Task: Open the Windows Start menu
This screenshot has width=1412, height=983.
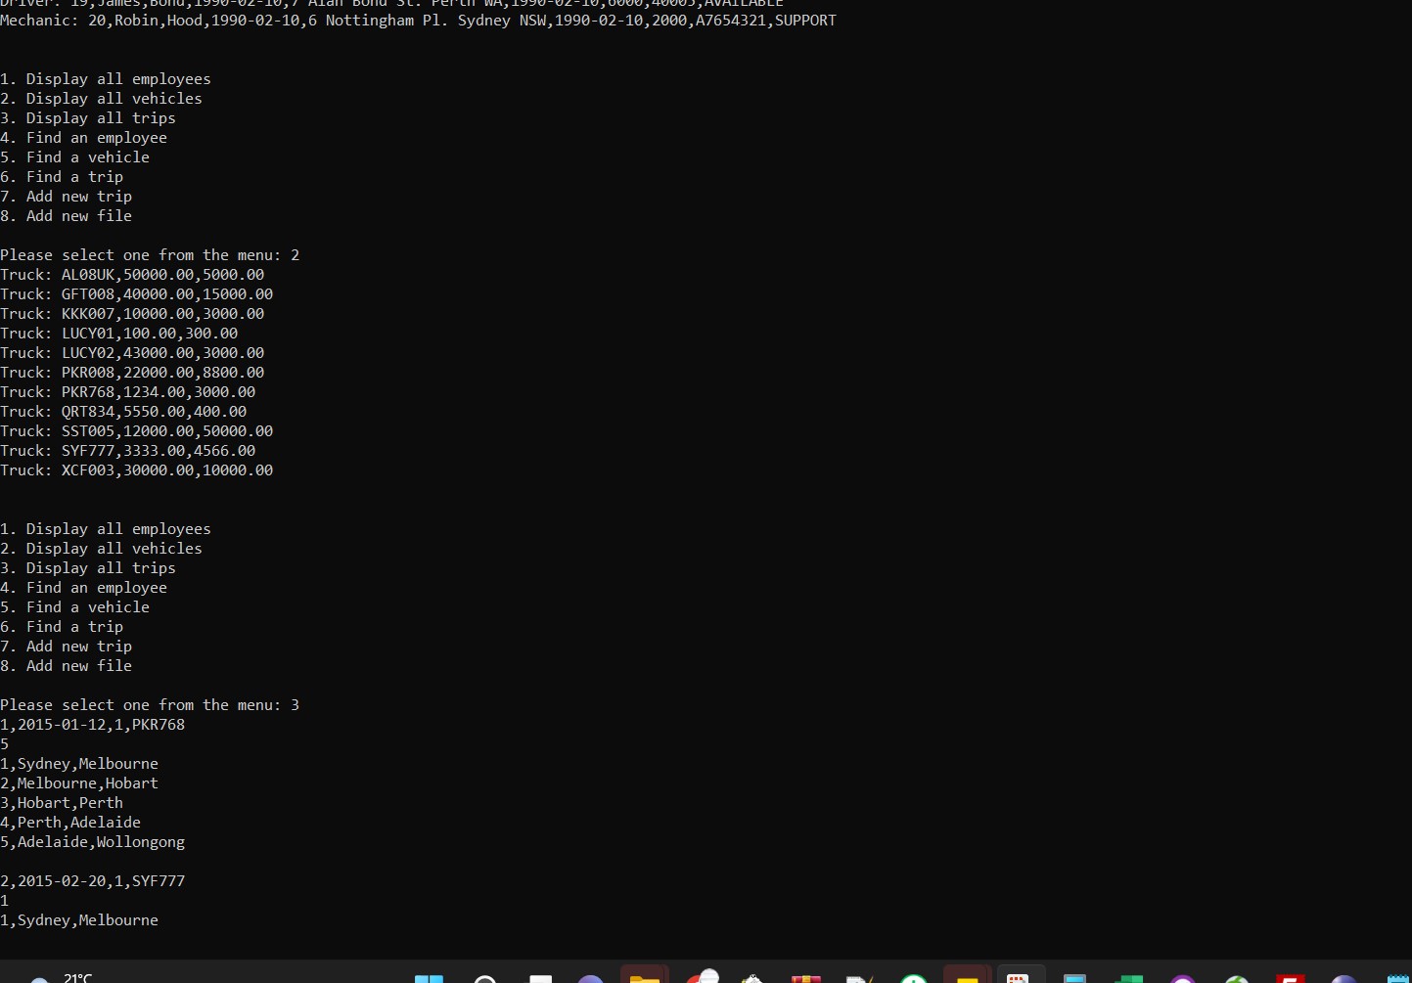Action: [x=429, y=978]
